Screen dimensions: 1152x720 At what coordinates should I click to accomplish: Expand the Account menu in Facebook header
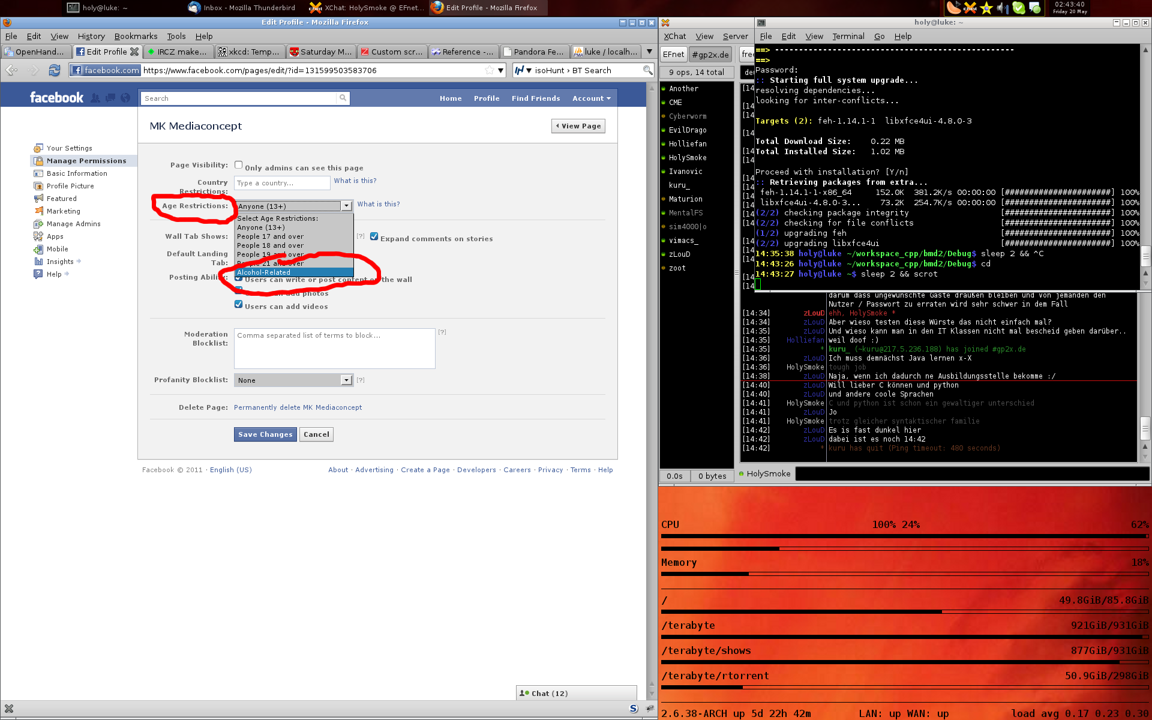[591, 98]
